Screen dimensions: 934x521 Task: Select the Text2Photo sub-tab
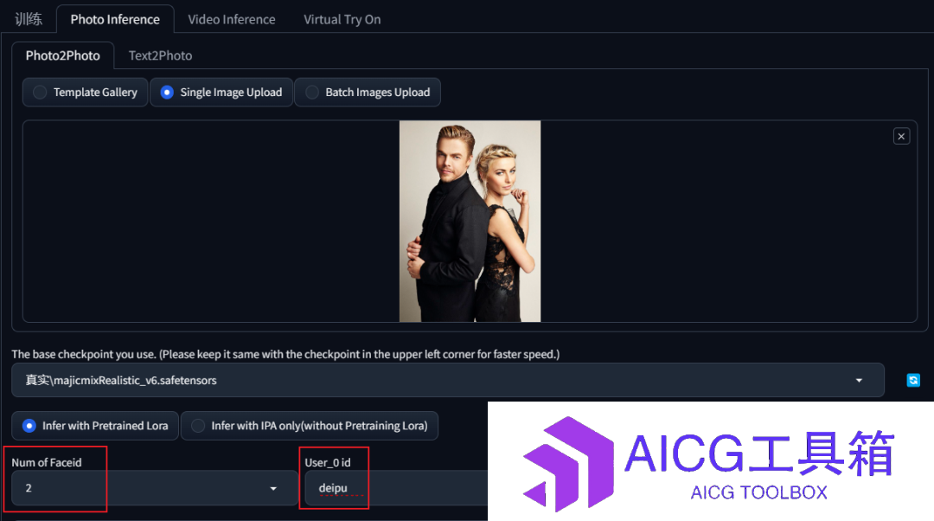[160, 55]
